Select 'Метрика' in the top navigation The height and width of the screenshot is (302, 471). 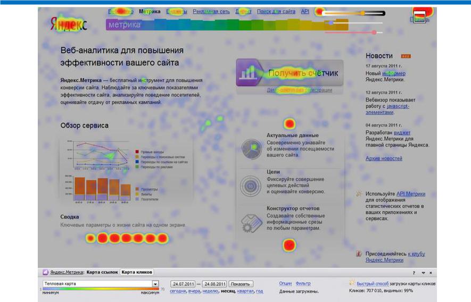tap(150, 11)
